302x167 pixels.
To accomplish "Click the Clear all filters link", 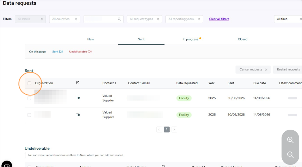I will (x=219, y=19).
